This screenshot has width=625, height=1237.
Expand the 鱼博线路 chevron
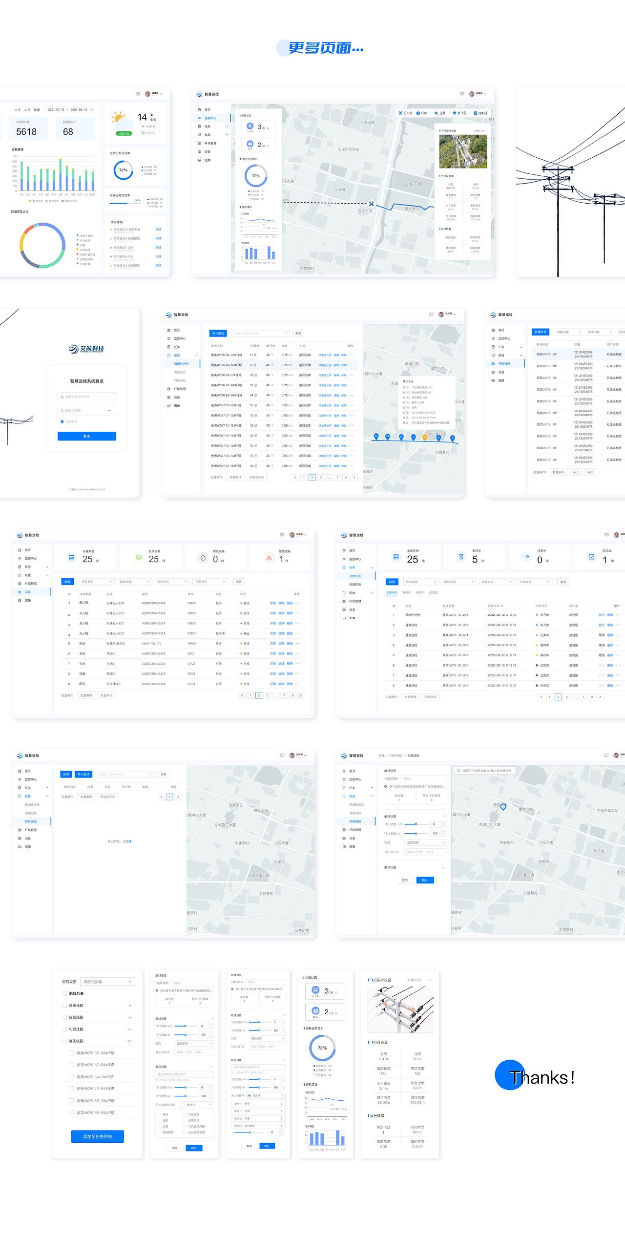130,1017
